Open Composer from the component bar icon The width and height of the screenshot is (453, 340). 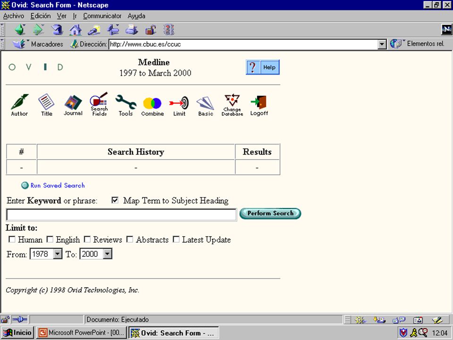(437, 320)
